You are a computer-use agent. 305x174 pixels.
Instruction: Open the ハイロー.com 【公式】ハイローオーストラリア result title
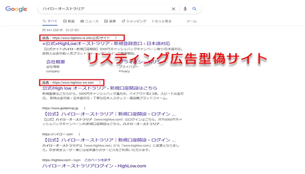click(109, 140)
